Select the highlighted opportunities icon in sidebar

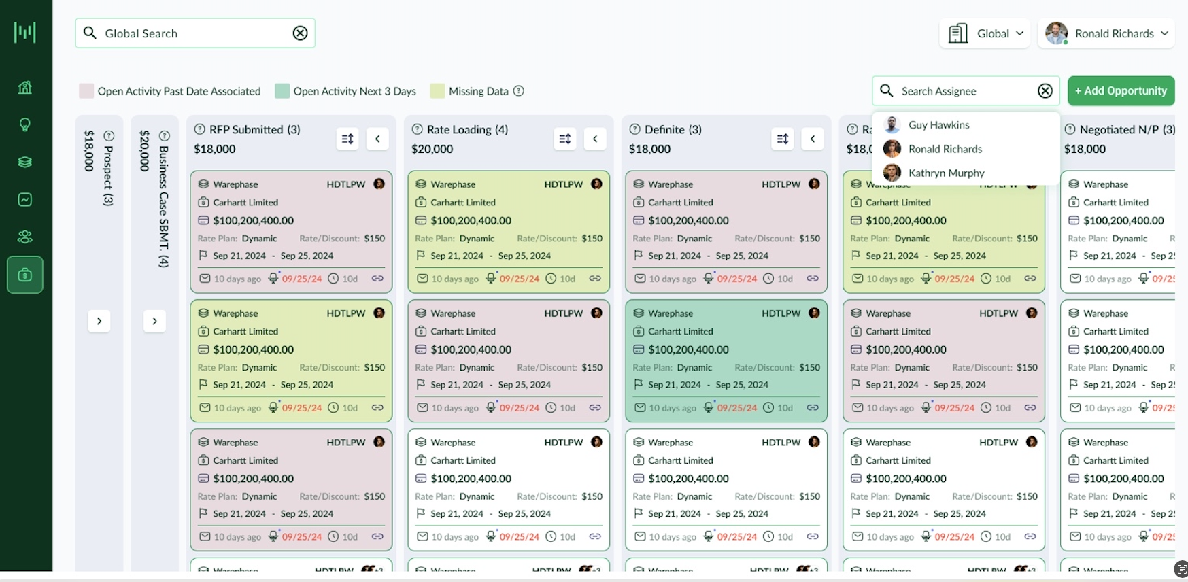click(x=25, y=275)
